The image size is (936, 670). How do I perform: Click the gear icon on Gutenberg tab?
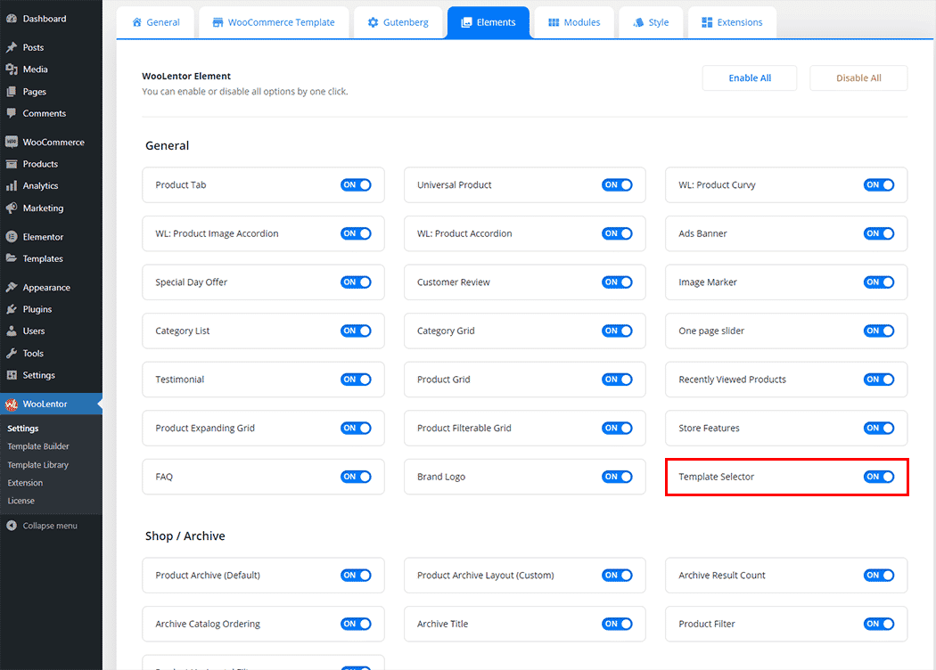tap(374, 22)
